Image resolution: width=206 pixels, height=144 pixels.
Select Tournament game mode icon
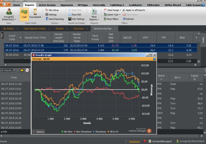click(35, 14)
